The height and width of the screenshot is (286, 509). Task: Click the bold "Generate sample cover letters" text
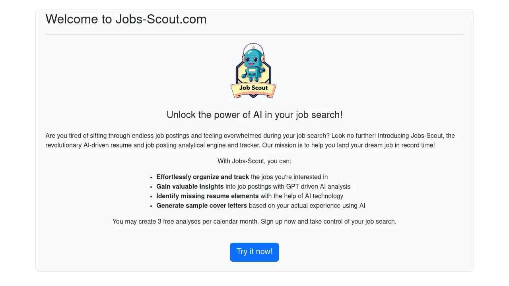202,206
